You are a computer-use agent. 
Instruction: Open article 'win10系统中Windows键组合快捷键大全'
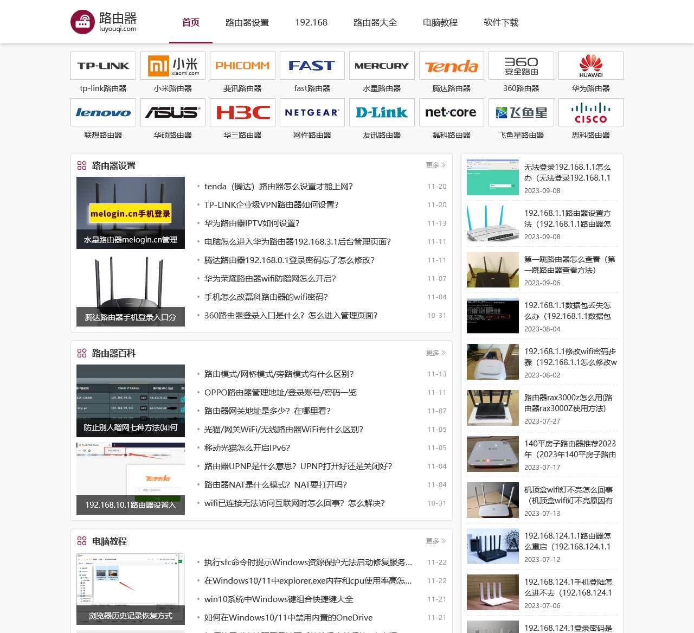[279, 599]
